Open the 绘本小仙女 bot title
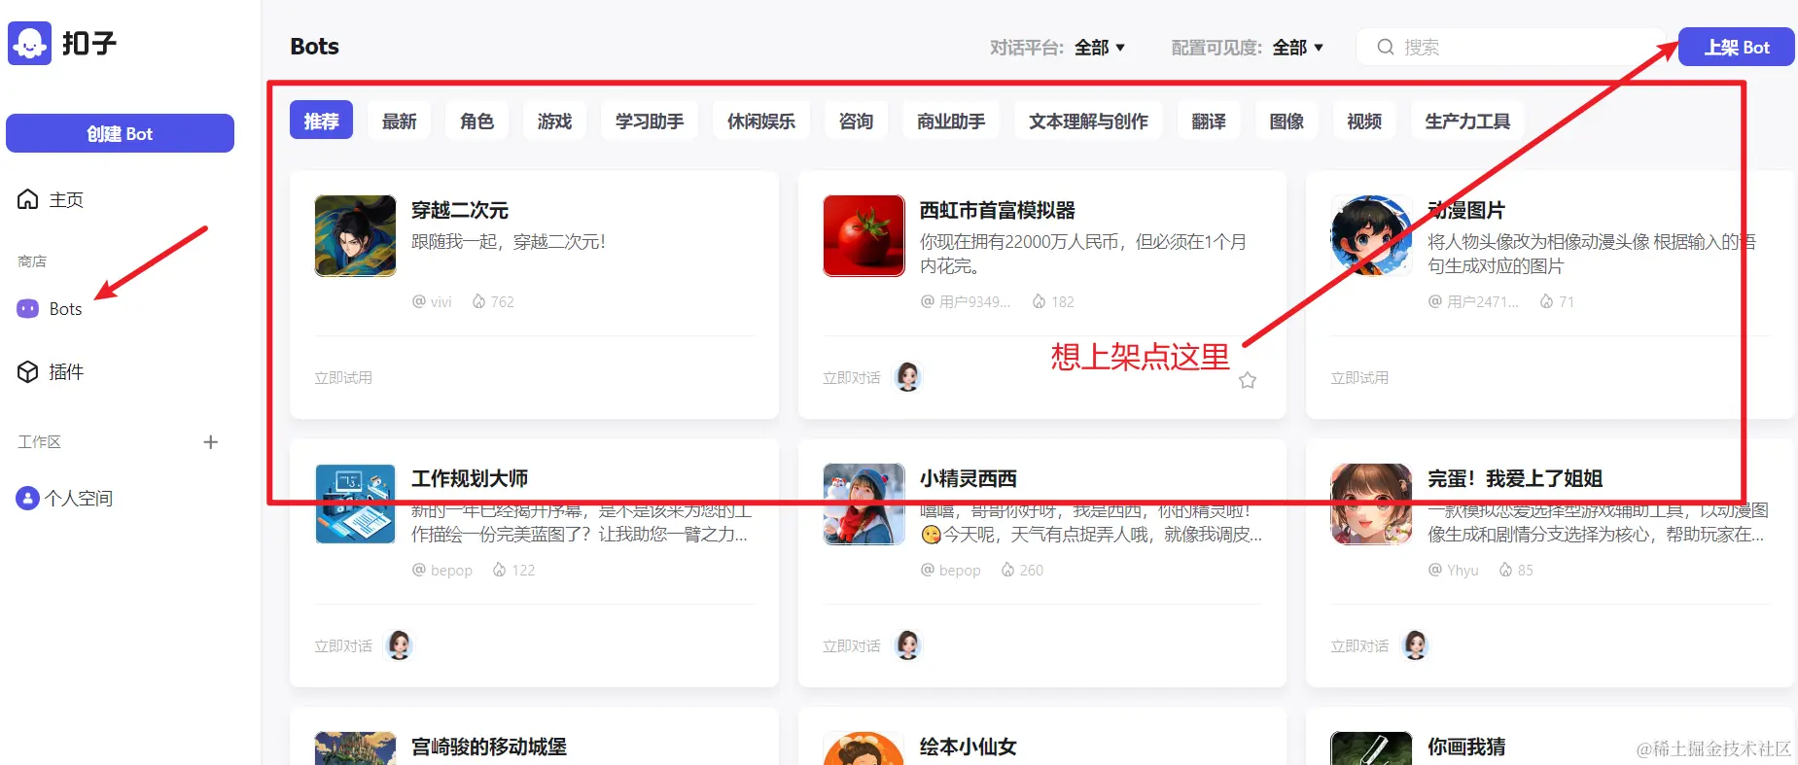The height and width of the screenshot is (765, 1798). [969, 747]
